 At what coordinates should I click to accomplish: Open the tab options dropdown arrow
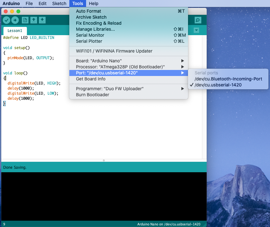tap(197, 30)
